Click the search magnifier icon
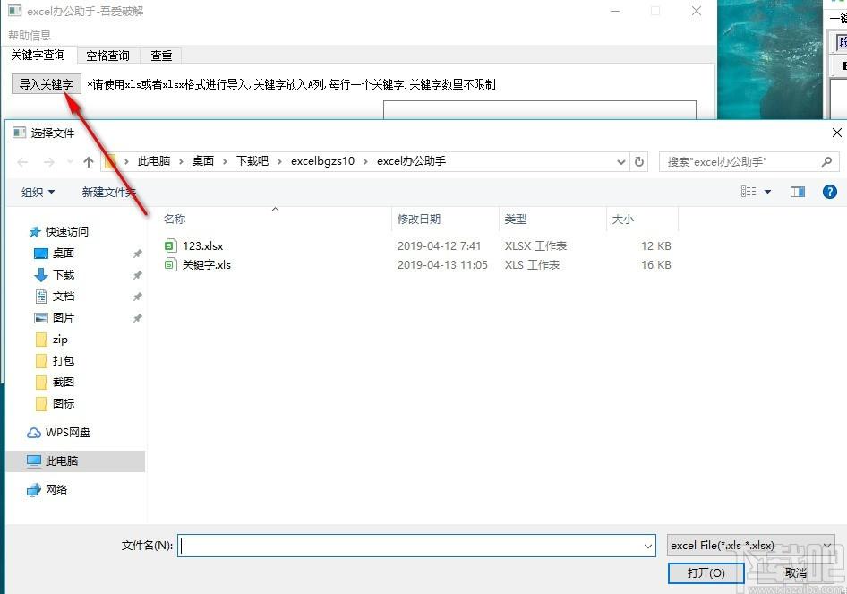This screenshot has width=847, height=594. [826, 161]
